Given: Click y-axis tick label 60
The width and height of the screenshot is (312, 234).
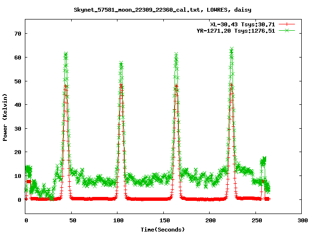Looking at the screenshot, I should click(x=18, y=58).
